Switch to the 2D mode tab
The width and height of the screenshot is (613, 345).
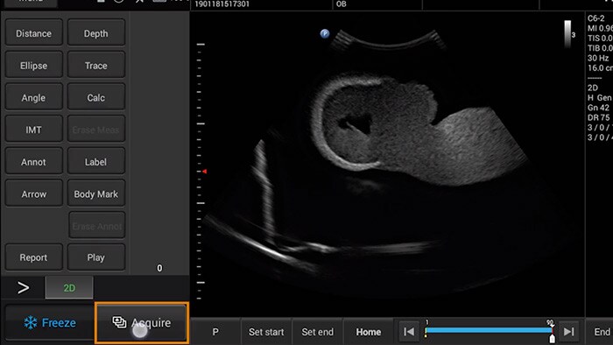pyautogui.click(x=69, y=288)
